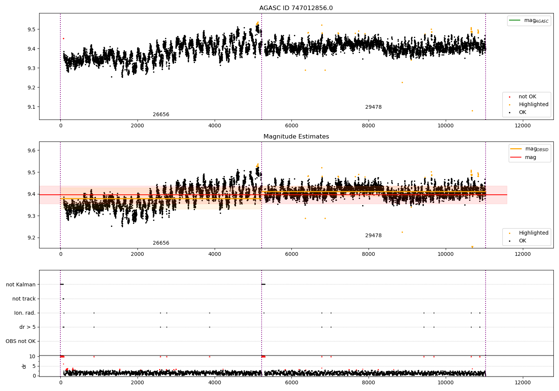Click the orange outlier near 9.22 in the middle plot
Viewport: 559px width, 391px height.
(x=402, y=232)
